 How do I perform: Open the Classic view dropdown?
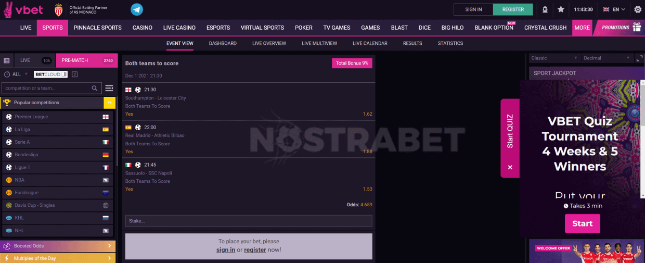[554, 58]
